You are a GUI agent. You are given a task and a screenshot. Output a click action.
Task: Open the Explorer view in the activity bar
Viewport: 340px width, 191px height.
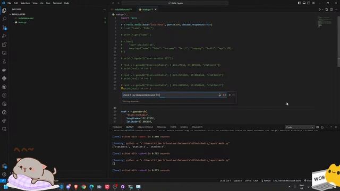click(4, 11)
